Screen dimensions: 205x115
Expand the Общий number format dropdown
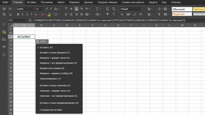pos(141,9)
